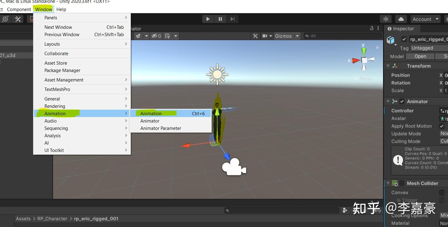Image resolution: width=448 pixels, height=227 pixels.
Task: Click the Pause button in the toolbar
Action: point(220,19)
